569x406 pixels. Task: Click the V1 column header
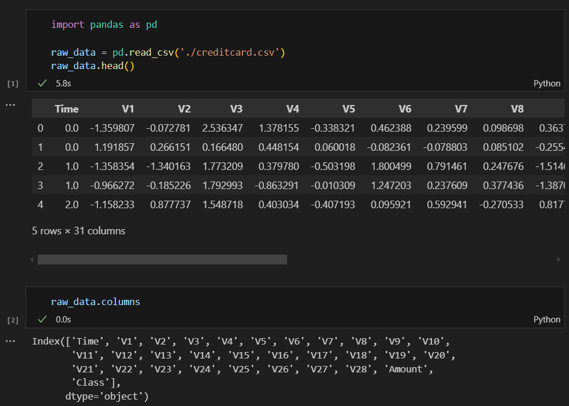(128, 109)
